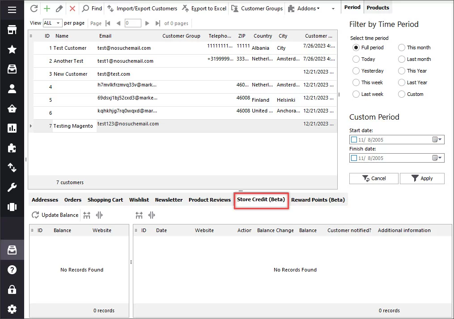
Task: Sort customers by Email column header
Action: 105,36
